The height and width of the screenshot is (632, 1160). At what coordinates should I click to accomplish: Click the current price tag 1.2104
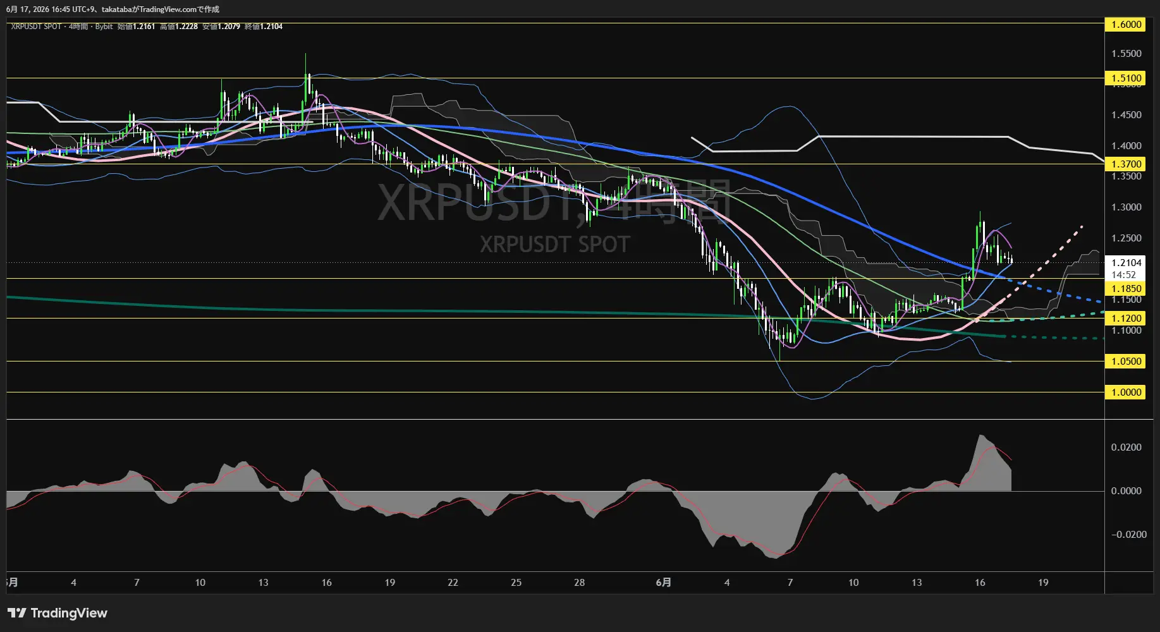click(x=1125, y=263)
